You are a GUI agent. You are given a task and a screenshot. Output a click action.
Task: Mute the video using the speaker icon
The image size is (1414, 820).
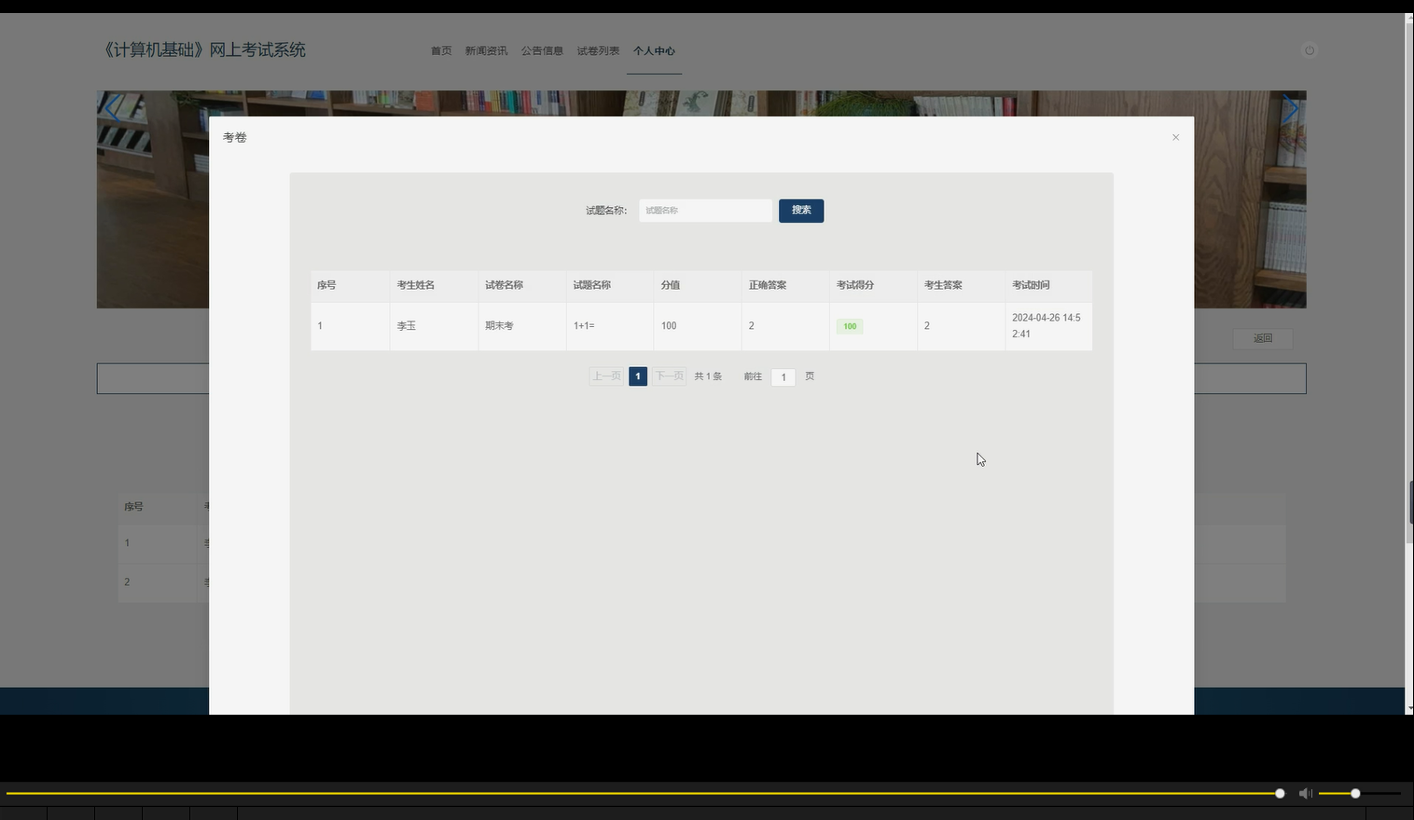click(x=1305, y=793)
